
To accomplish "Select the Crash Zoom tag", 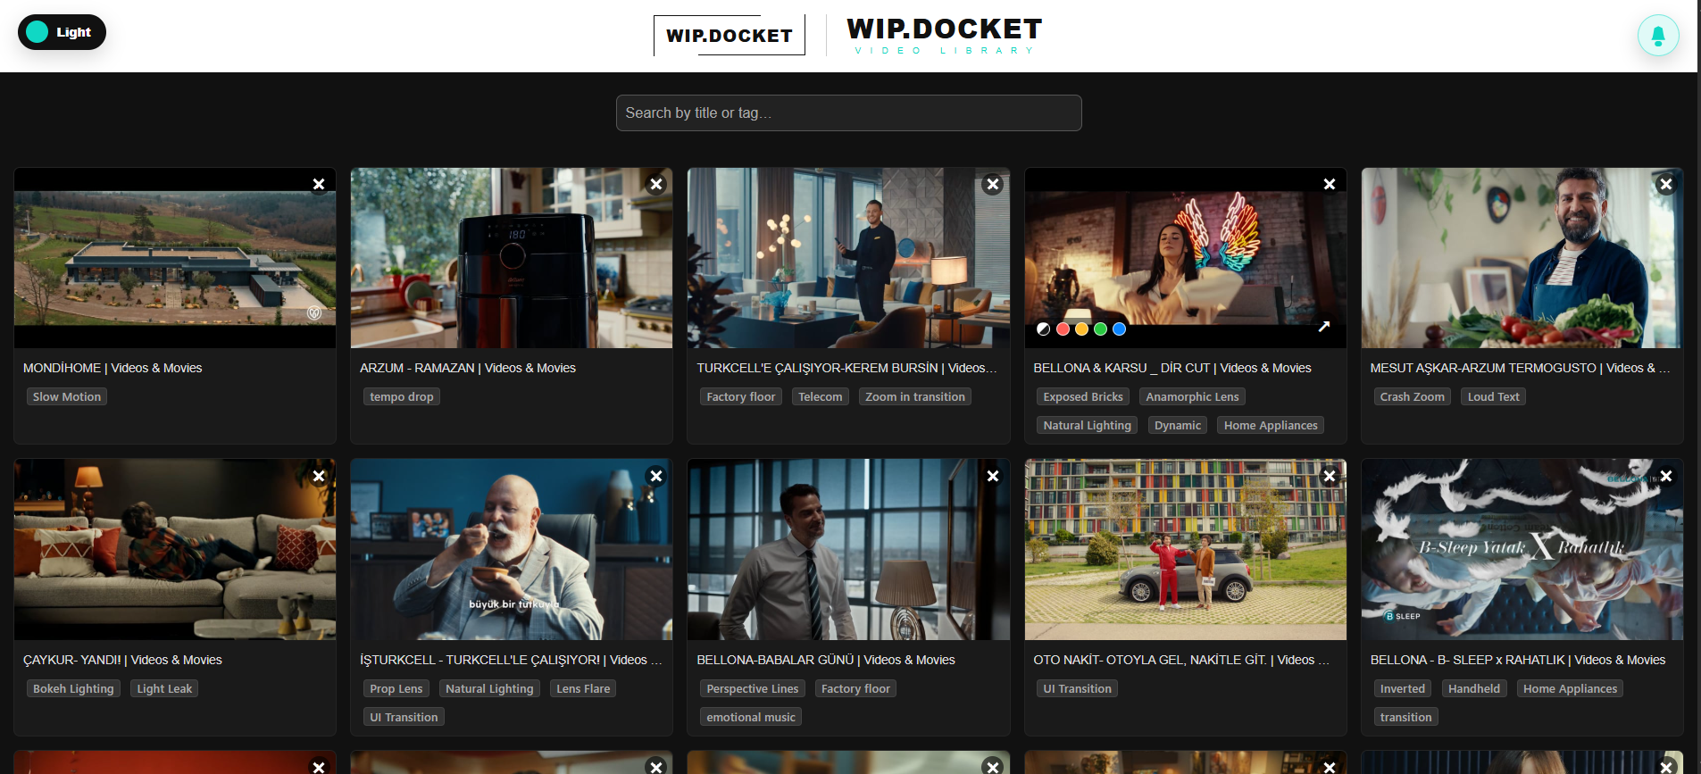I will (x=1412, y=396).
